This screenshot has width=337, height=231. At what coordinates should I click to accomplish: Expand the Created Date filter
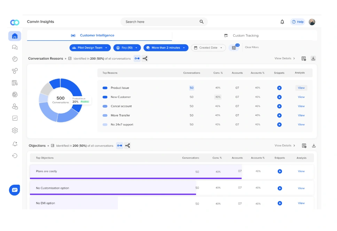[x=208, y=48]
